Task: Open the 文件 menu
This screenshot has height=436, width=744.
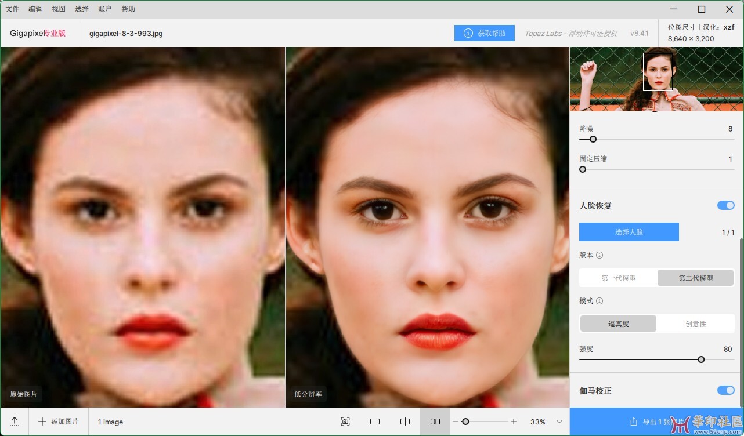Action: pyautogui.click(x=12, y=9)
